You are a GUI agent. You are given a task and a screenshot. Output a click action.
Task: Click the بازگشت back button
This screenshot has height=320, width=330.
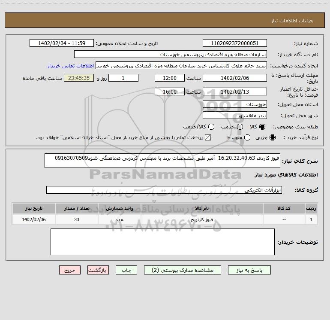pos(98,270)
